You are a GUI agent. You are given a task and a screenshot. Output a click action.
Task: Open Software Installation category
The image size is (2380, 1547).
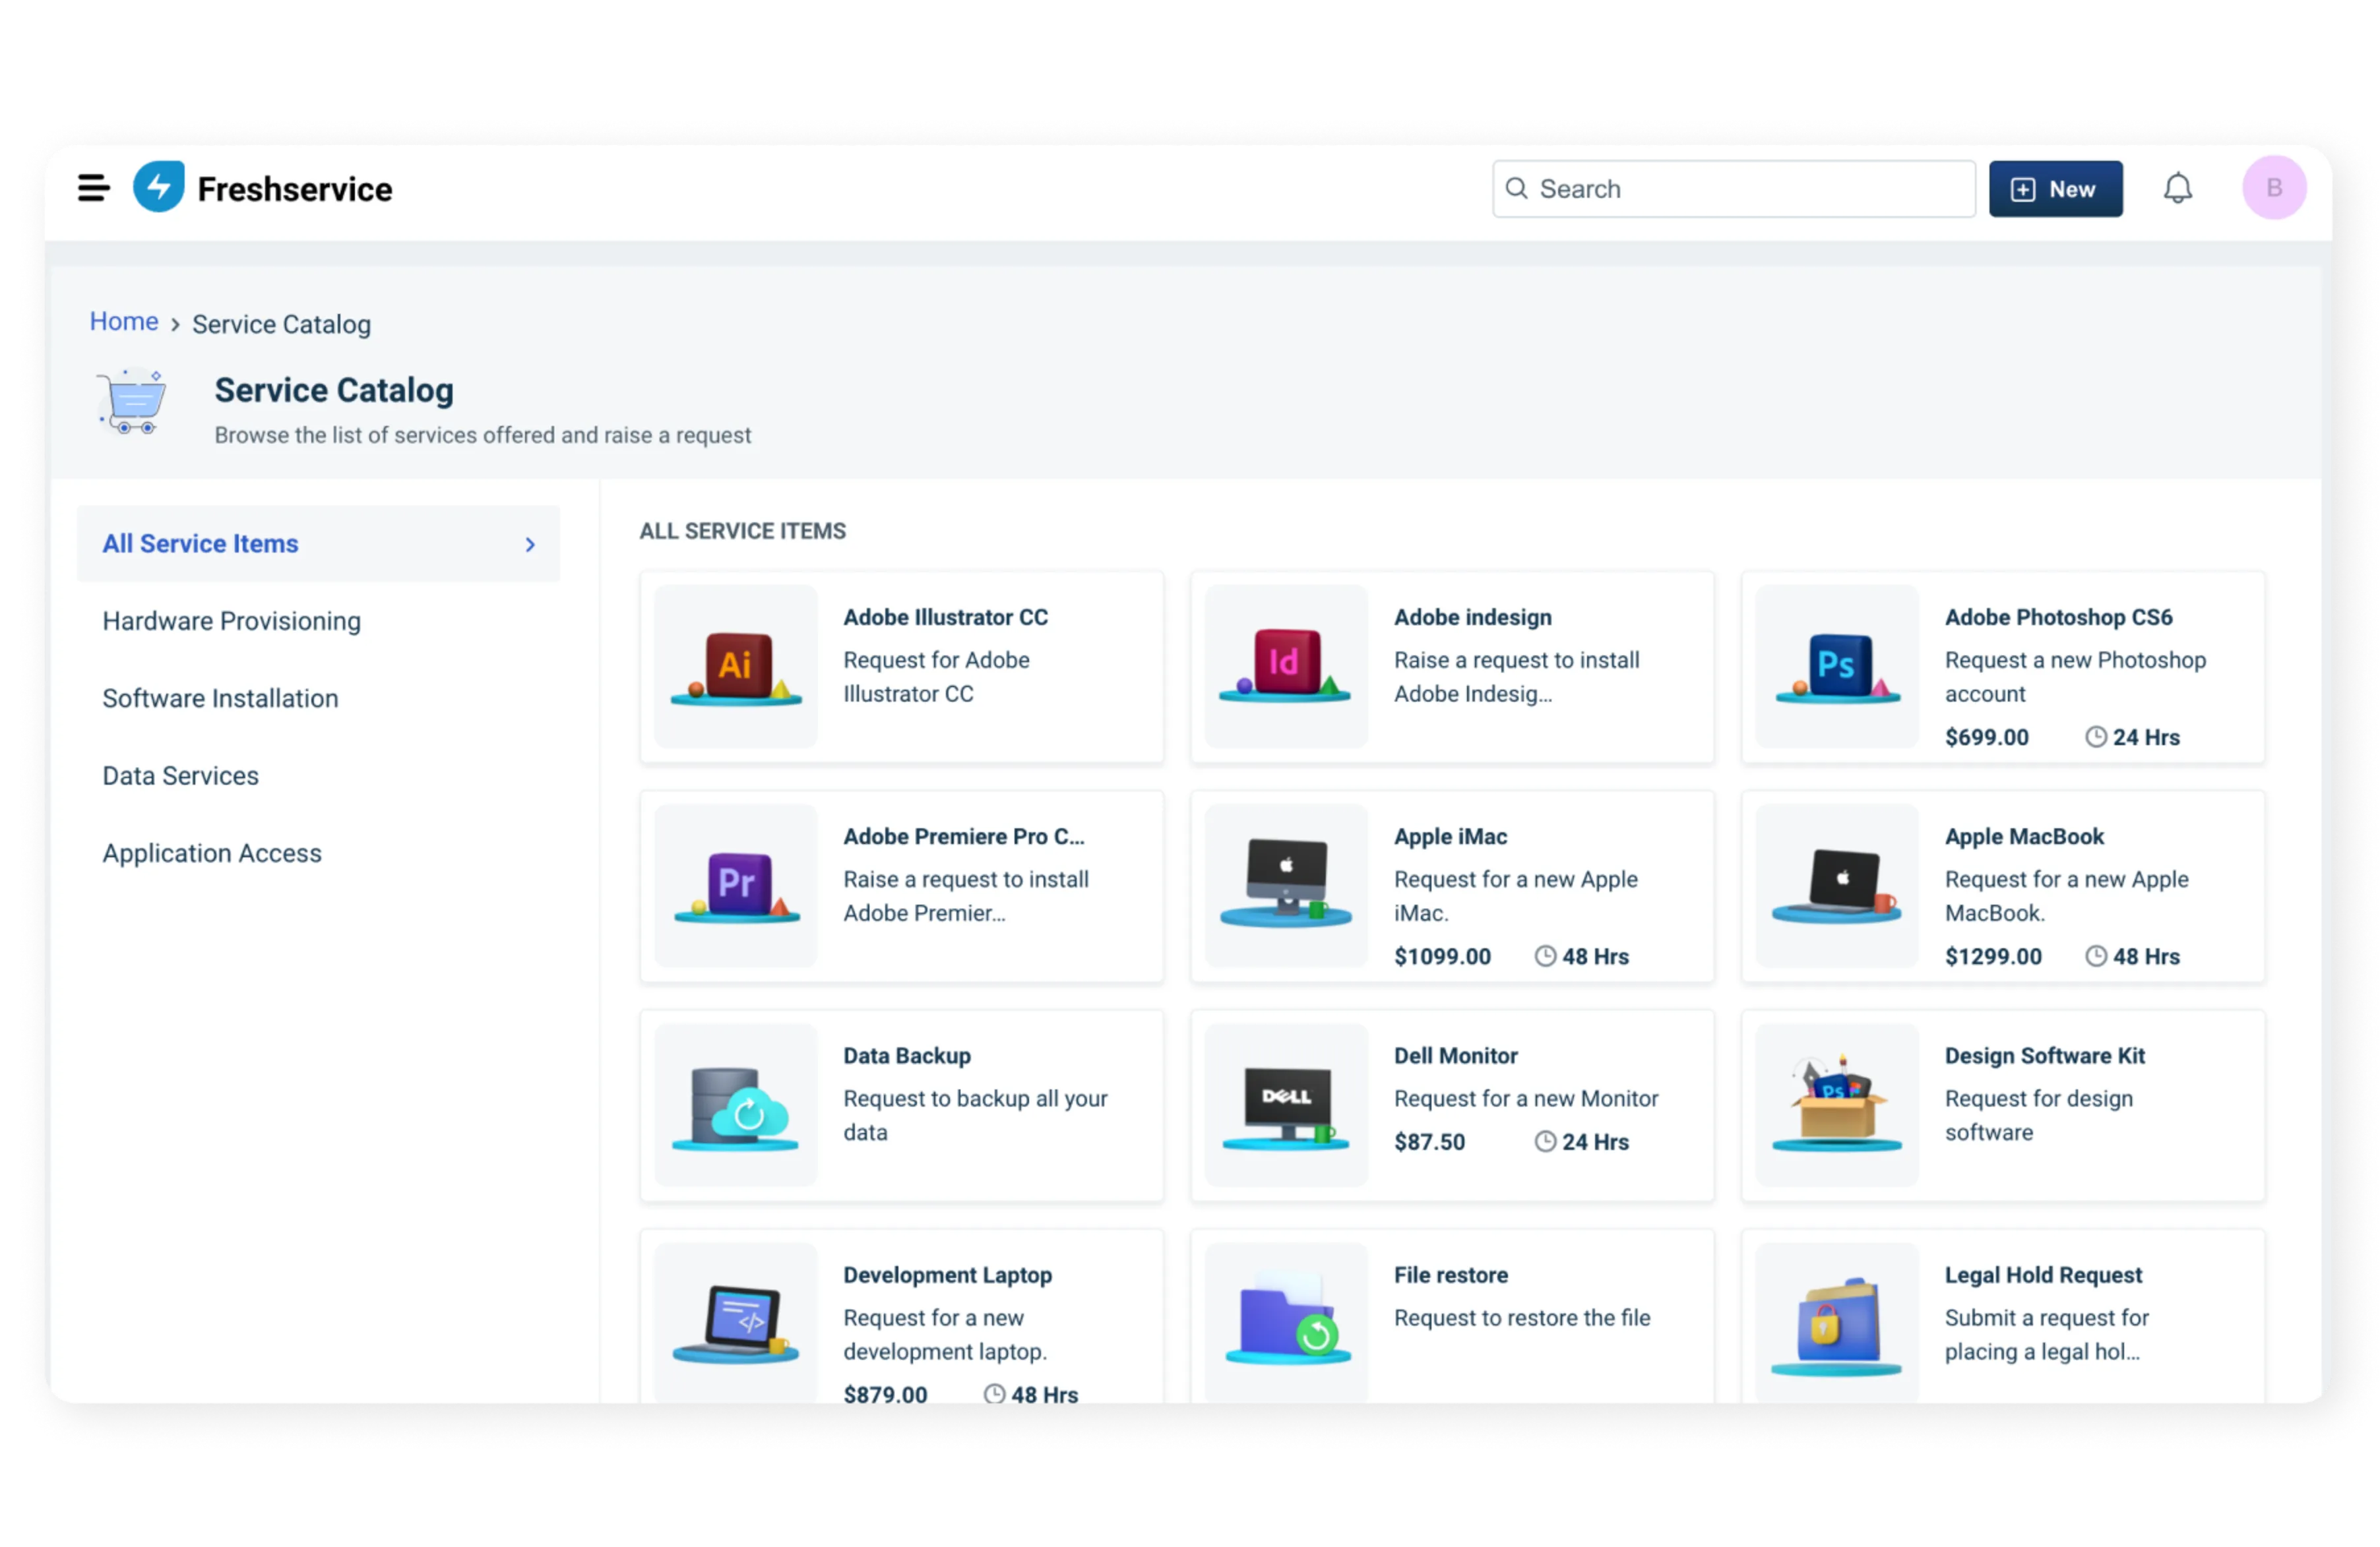(x=220, y=698)
